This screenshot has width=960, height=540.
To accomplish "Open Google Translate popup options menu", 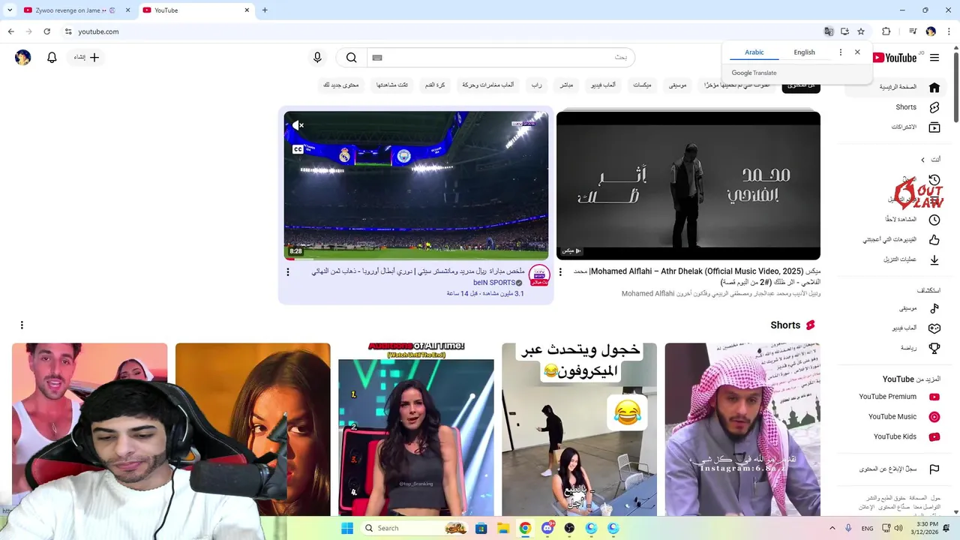I will [x=841, y=52].
